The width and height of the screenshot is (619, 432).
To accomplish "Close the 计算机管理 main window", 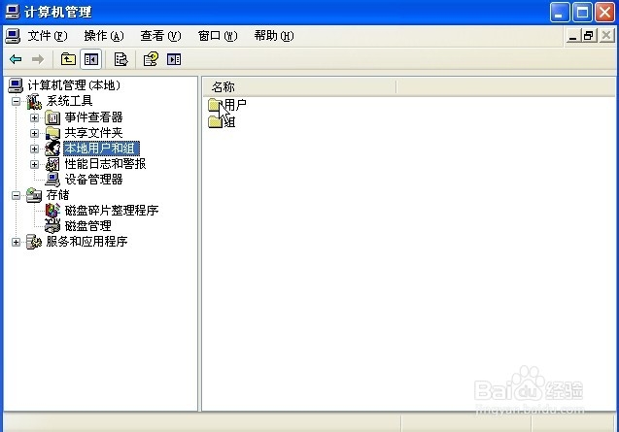I will point(605,13).
